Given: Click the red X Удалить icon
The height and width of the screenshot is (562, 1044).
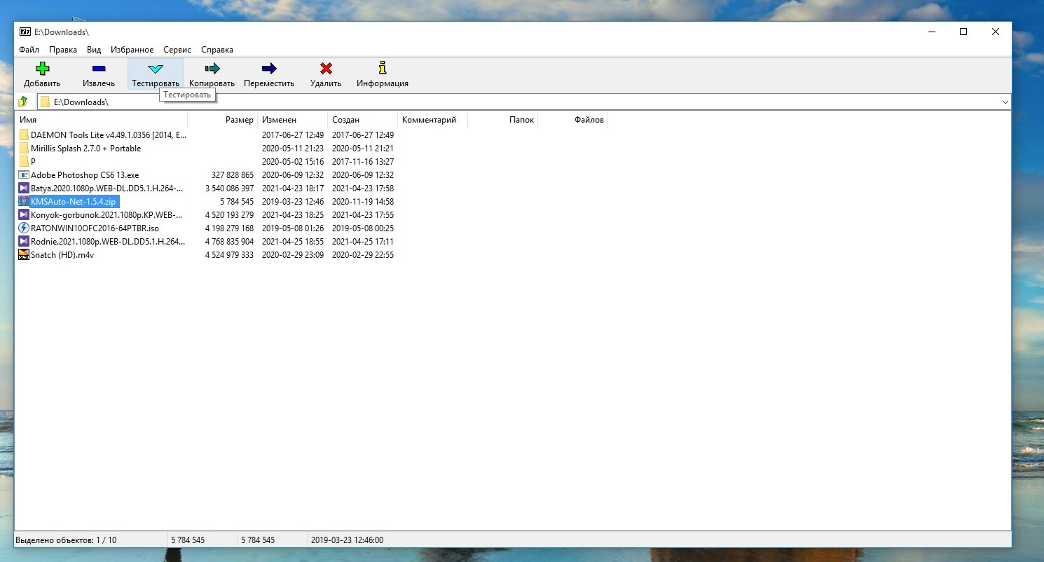Looking at the screenshot, I should click(326, 69).
